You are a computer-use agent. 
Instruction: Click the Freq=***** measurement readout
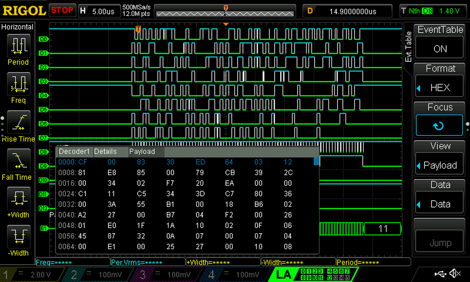pyautogui.click(x=73, y=263)
